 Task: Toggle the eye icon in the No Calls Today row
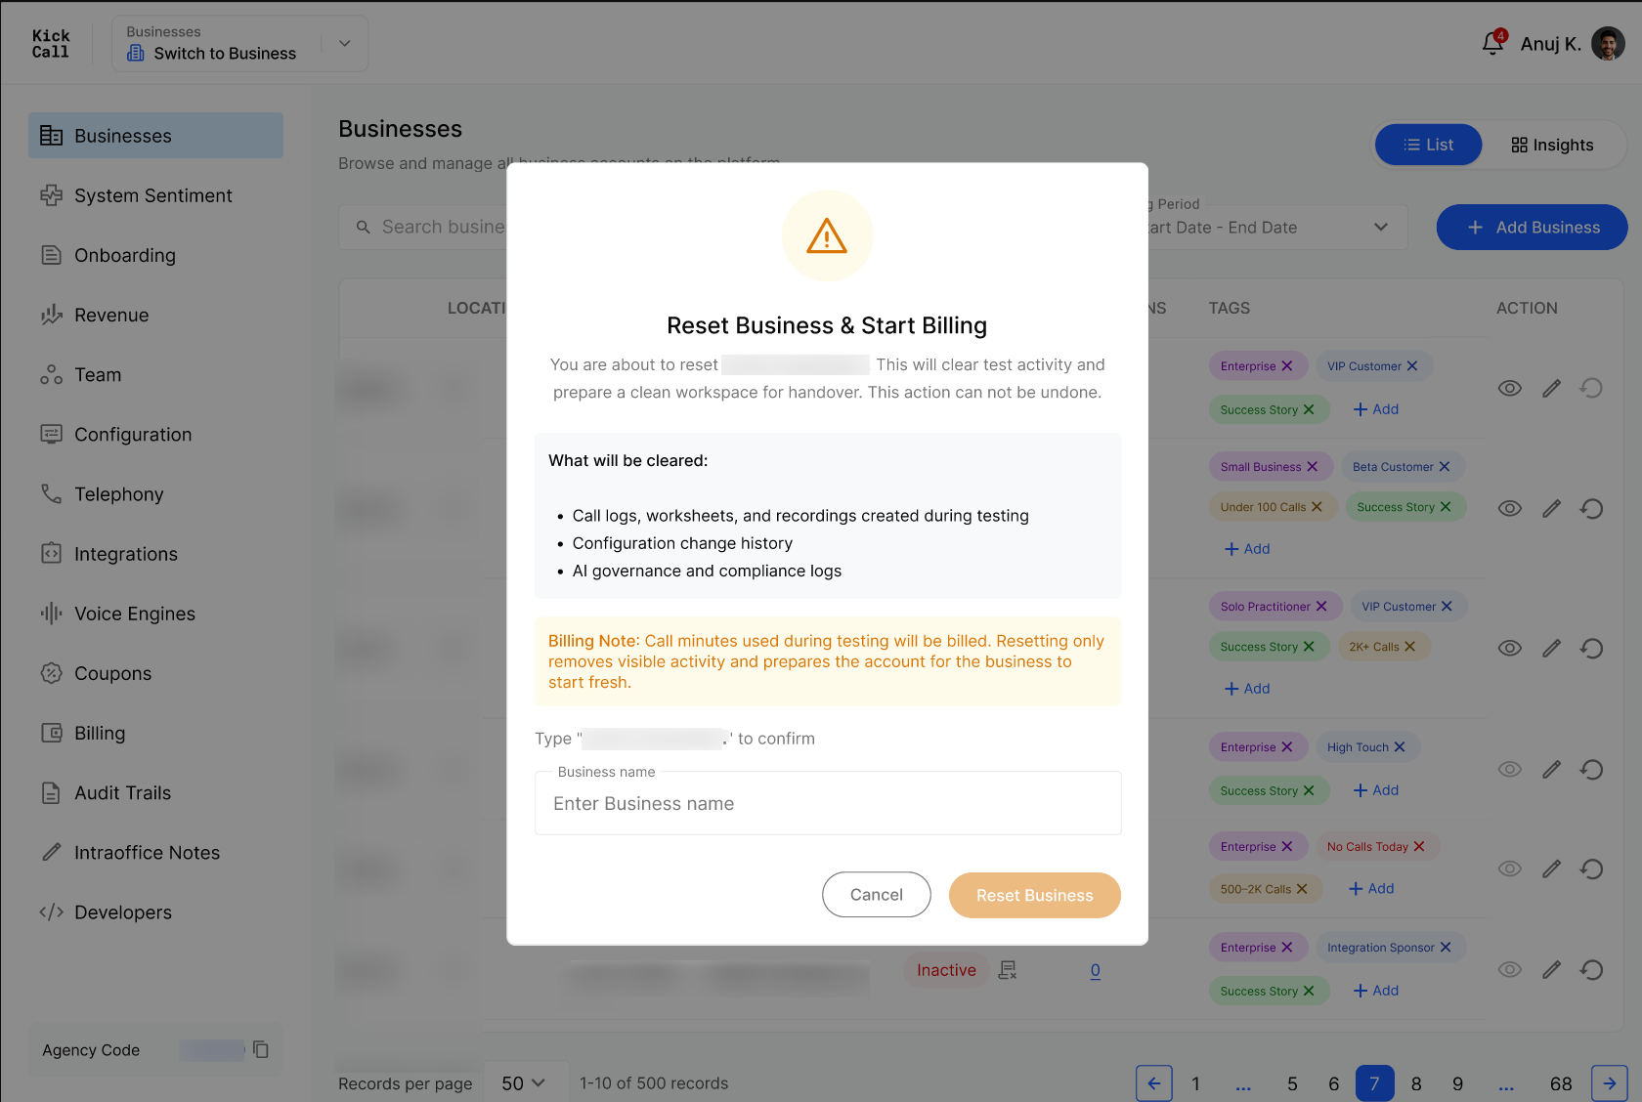1510,869
